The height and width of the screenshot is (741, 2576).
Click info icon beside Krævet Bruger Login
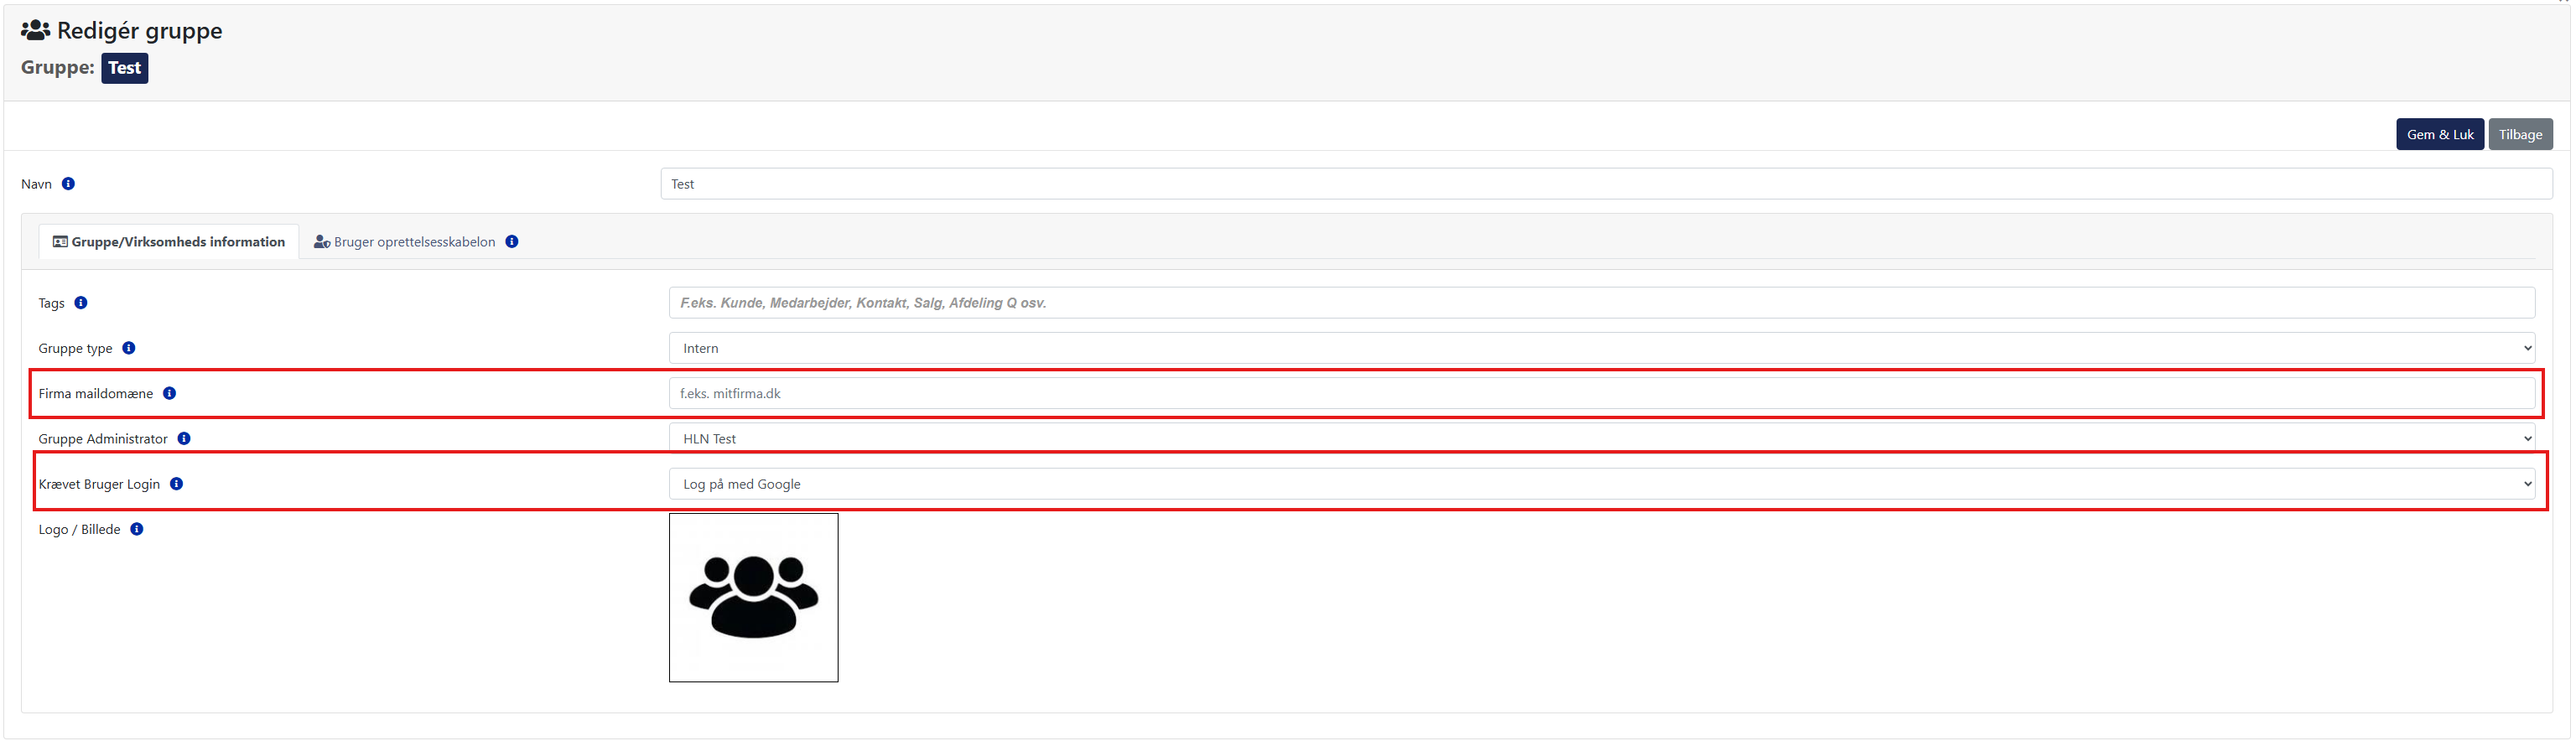tap(177, 484)
